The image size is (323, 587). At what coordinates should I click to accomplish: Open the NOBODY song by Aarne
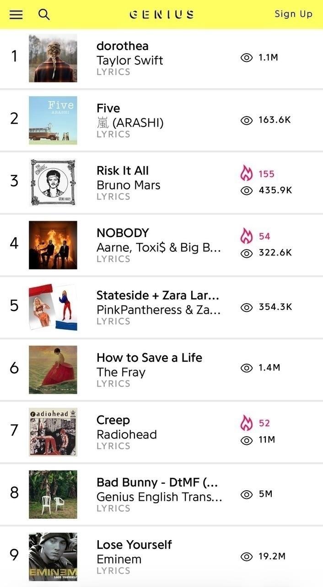[x=123, y=233]
